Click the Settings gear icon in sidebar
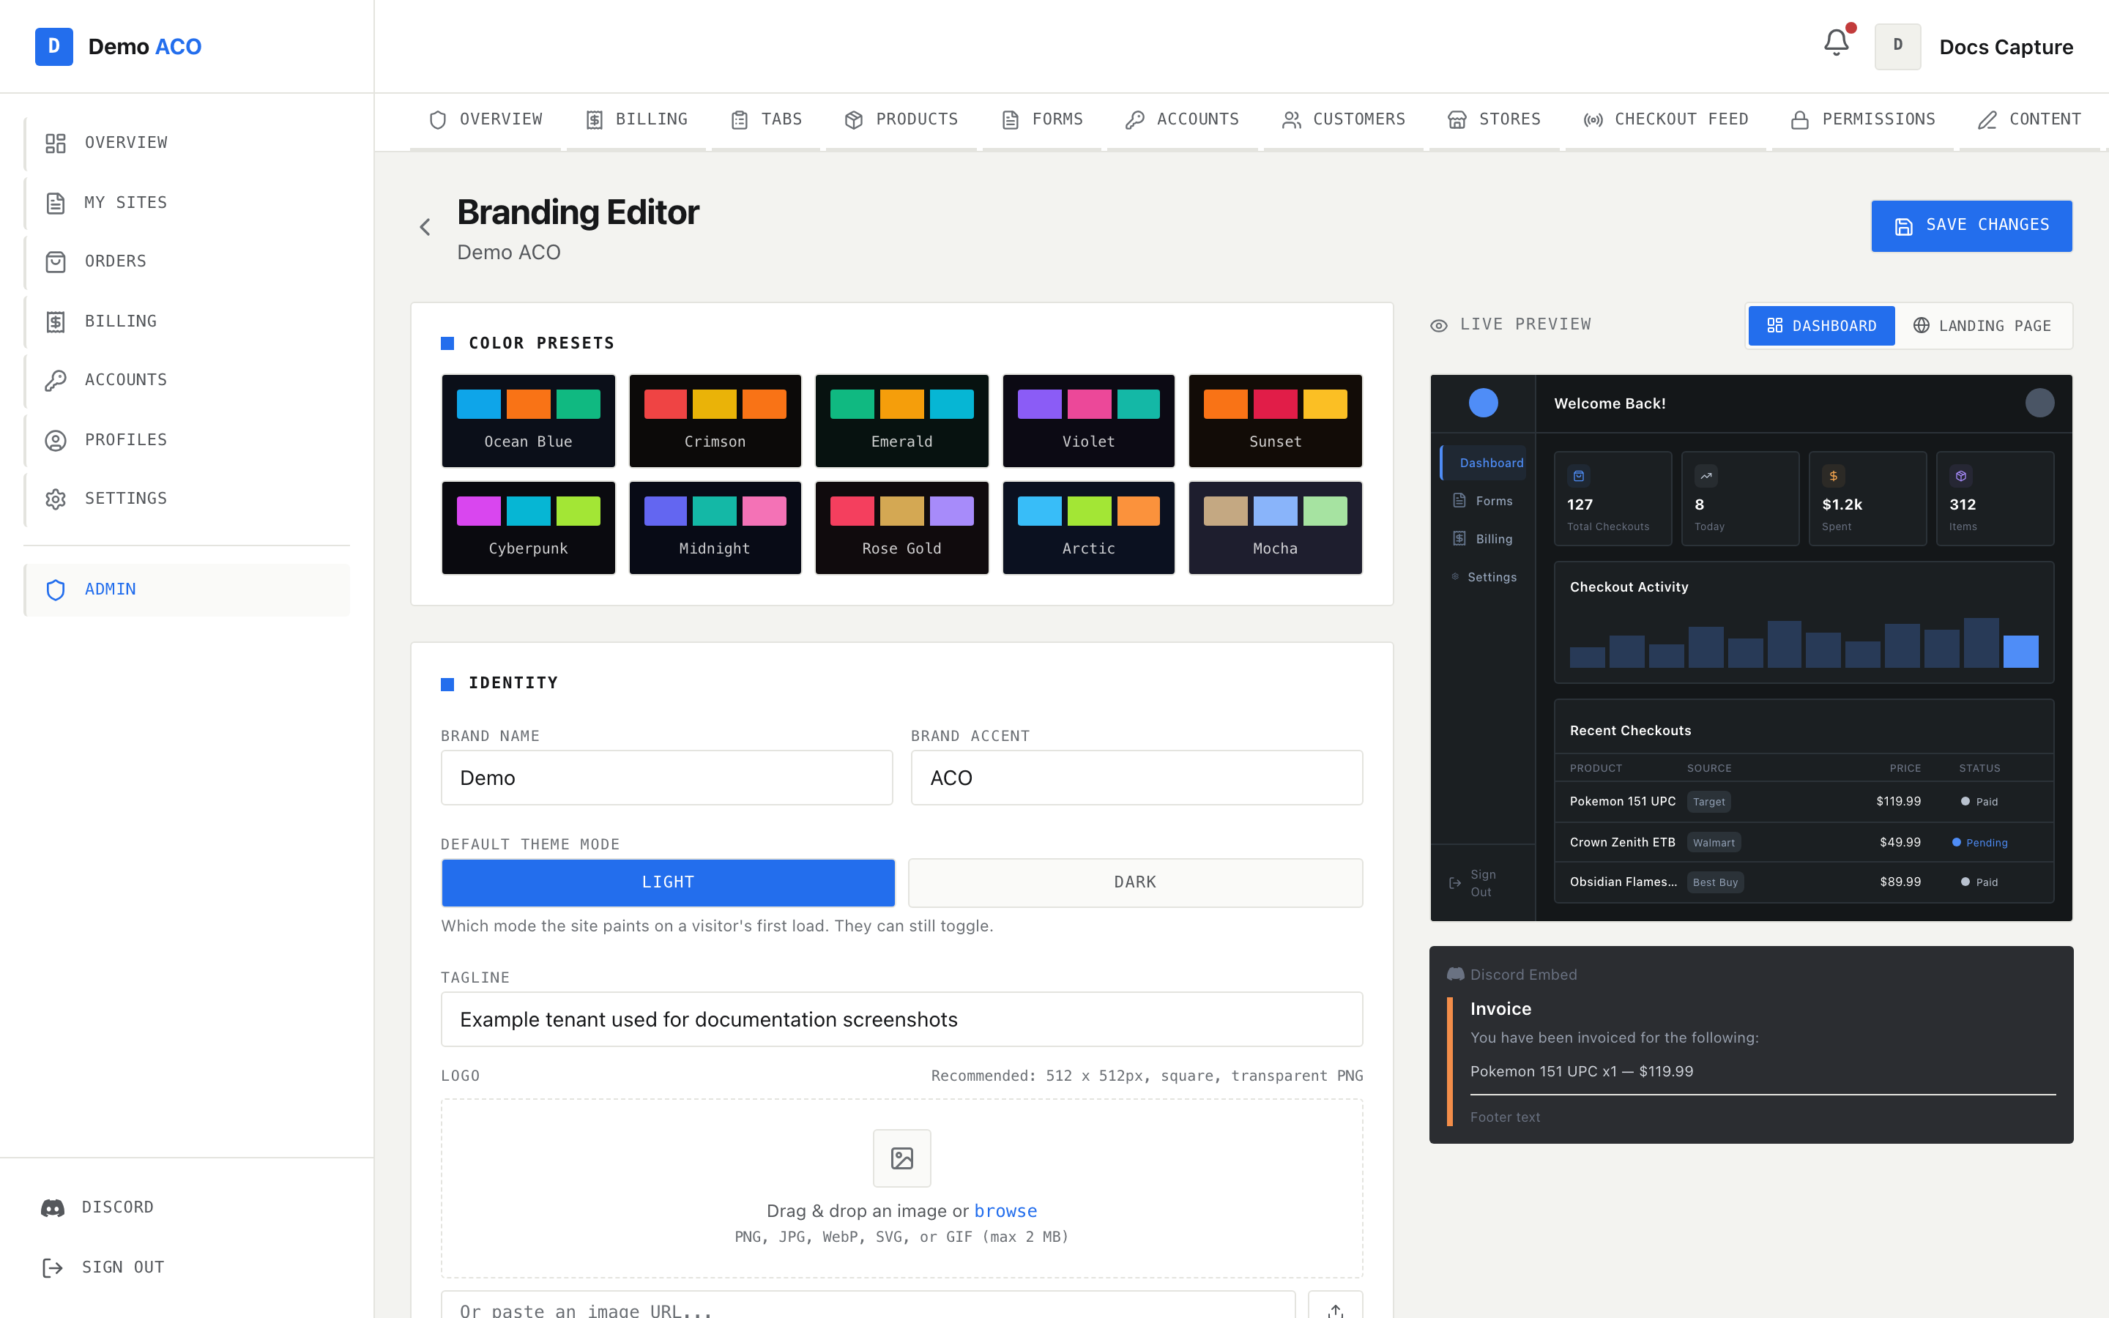The height and width of the screenshot is (1318, 2109). (56, 499)
